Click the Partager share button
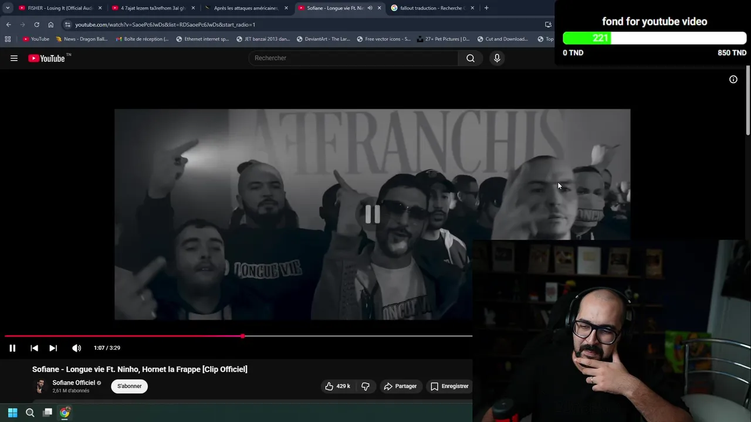Screen dimensions: 751x422 [400, 386]
